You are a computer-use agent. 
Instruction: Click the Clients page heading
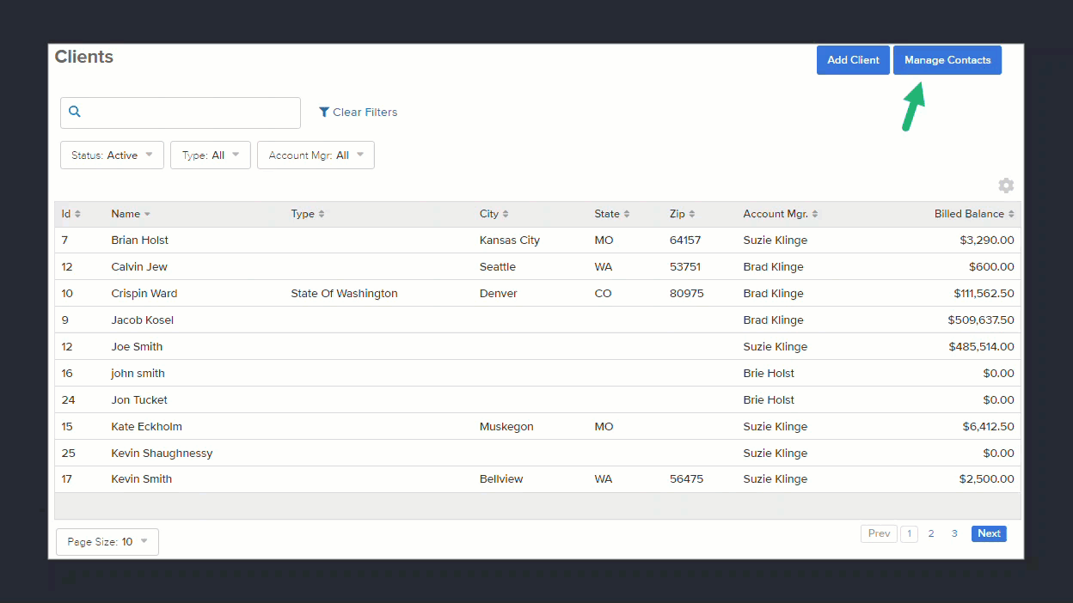pos(84,57)
